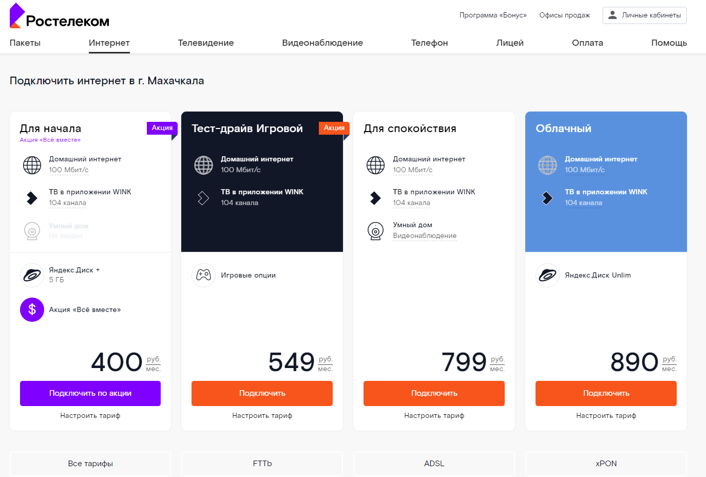Click Акция «Всё вместе» link under Для начала title
Screen dimensions: 706x477
(50, 140)
